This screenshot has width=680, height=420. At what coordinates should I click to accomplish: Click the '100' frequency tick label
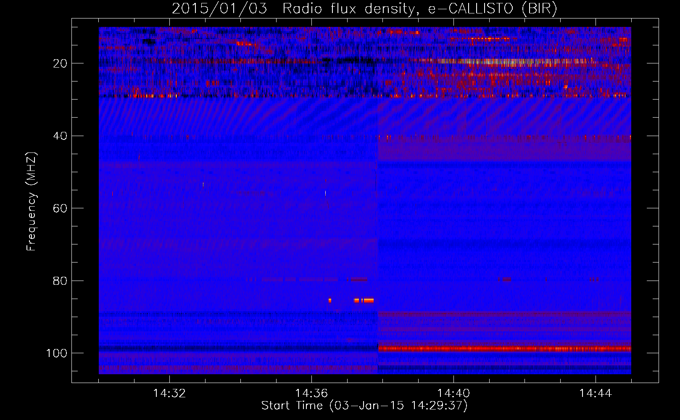pos(57,353)
